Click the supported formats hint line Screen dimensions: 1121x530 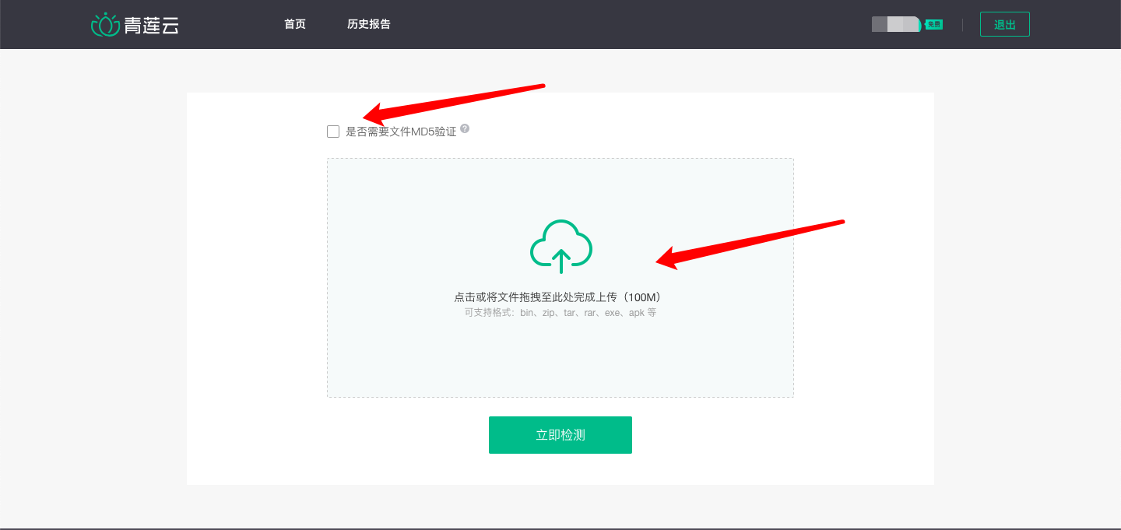point(560,313)
